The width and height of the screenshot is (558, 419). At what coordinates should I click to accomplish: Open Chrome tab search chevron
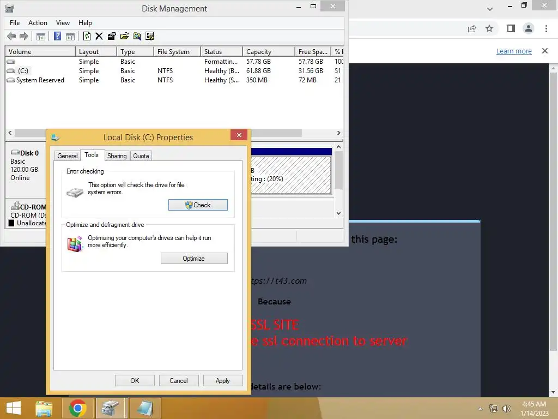(x=490, y=9)
